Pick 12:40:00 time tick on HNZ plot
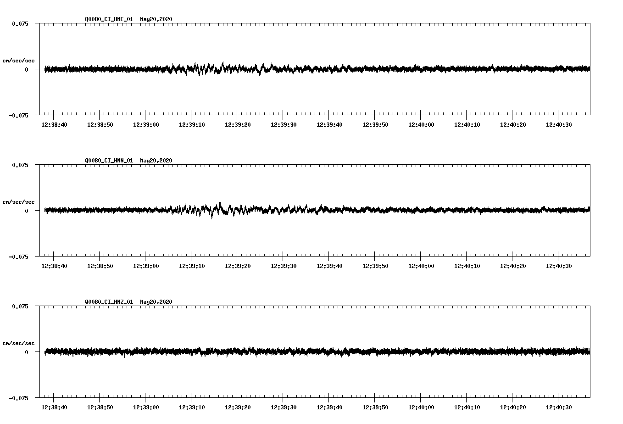 (421, 407)
